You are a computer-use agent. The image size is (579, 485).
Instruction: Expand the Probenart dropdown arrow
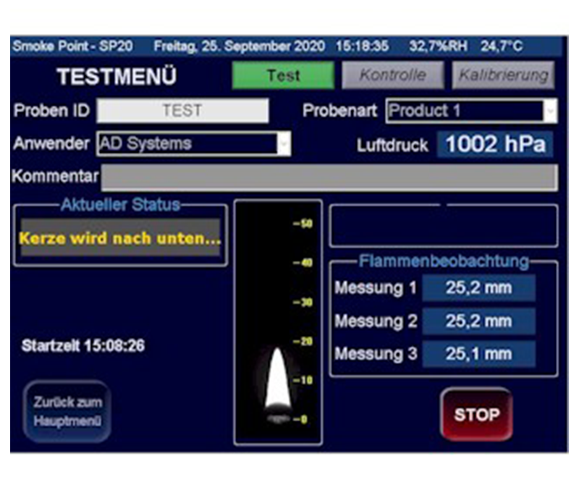[x=551, y=111]
